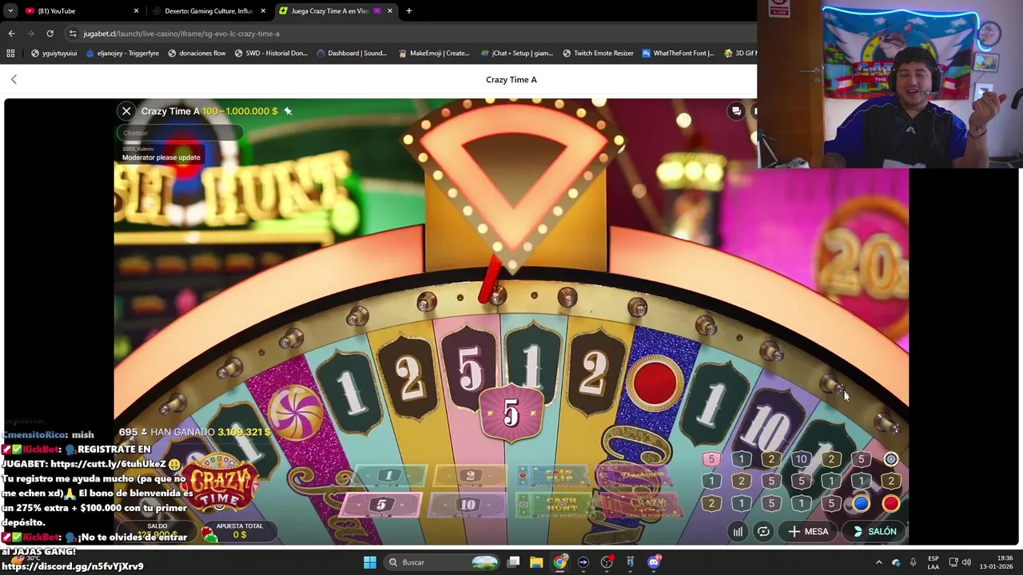Screen dimensions: 1023x575
Task: Open File Explorer from the taskbar
Action: (536, 562)
